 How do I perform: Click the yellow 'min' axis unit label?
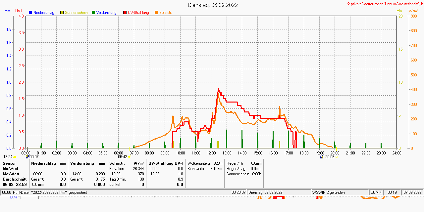(x=399, y=11)
